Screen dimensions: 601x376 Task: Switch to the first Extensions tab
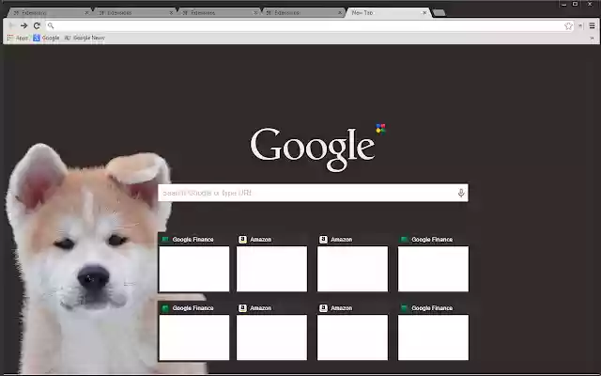(49, 12)
